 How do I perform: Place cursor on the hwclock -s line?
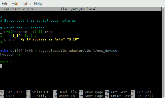[10, 55]
